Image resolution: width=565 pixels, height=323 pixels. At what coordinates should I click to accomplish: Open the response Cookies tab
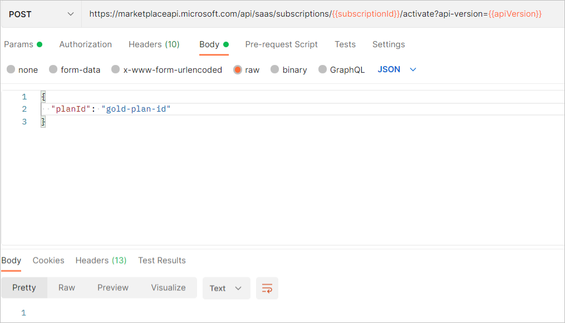click(x=48, y=260)
